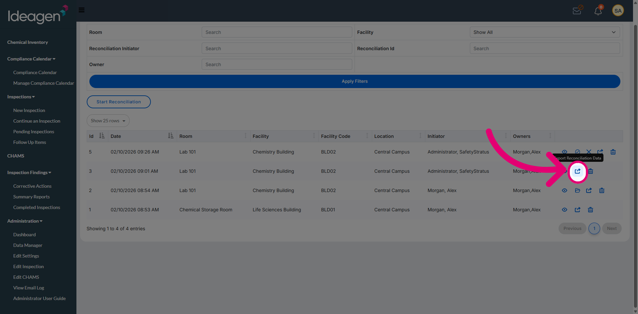Export data for reconciliation Id 1
This screenshot has width=638, height=314.
point(578,210)
